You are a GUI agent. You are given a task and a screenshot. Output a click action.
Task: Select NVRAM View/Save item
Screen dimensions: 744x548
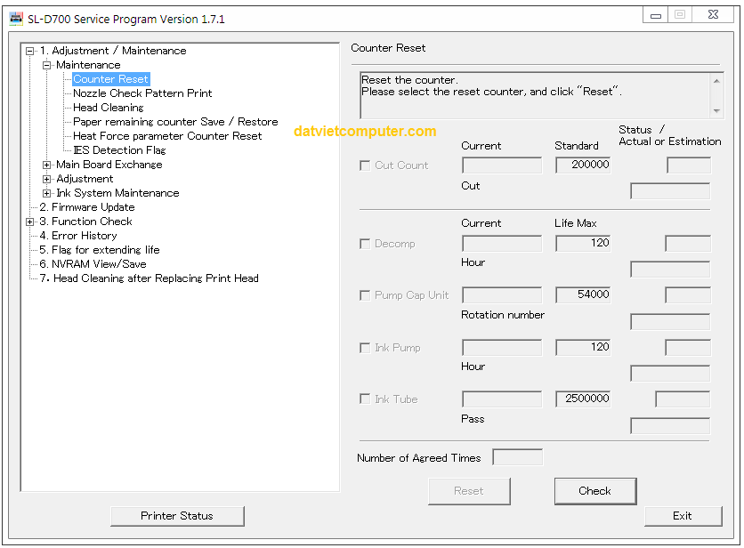pos(99,264)
